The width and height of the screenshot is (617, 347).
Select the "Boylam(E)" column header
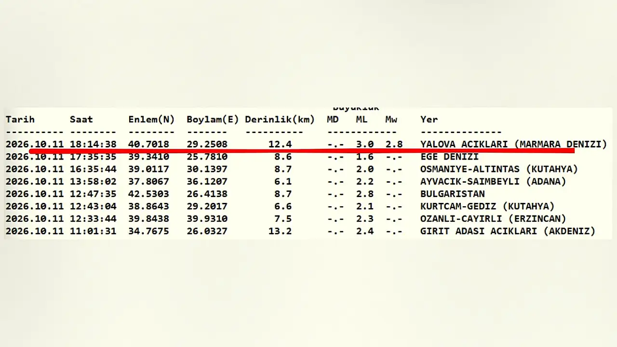213,120
